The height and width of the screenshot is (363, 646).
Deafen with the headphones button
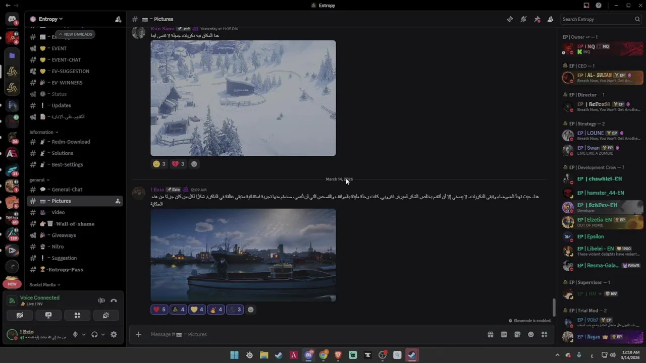[94, 334]
